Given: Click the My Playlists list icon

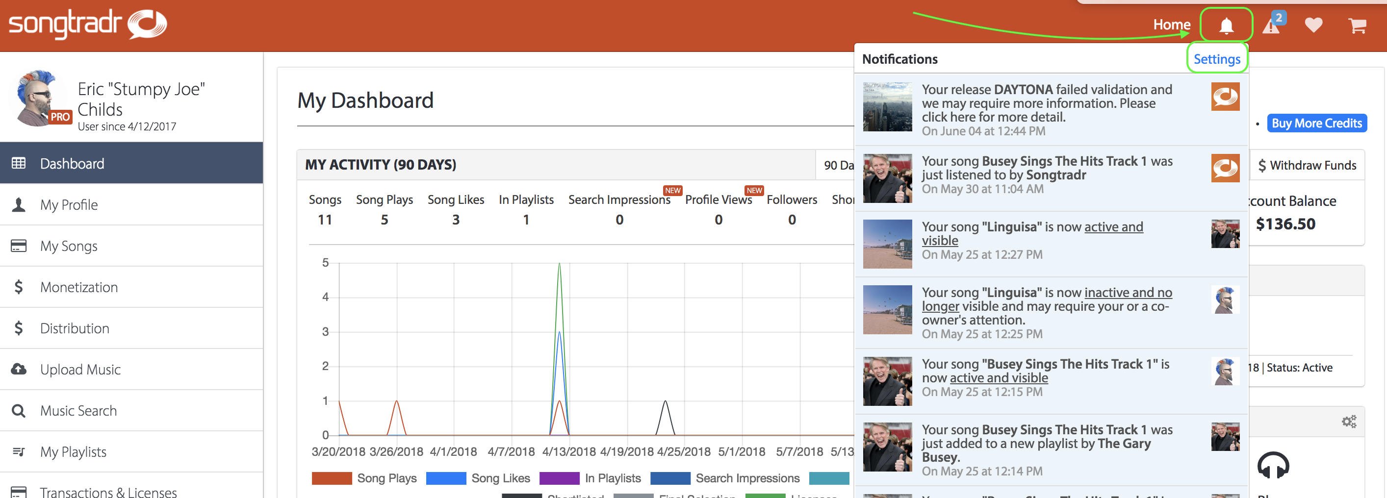Looking at the screenshot, I should (19, 452).
